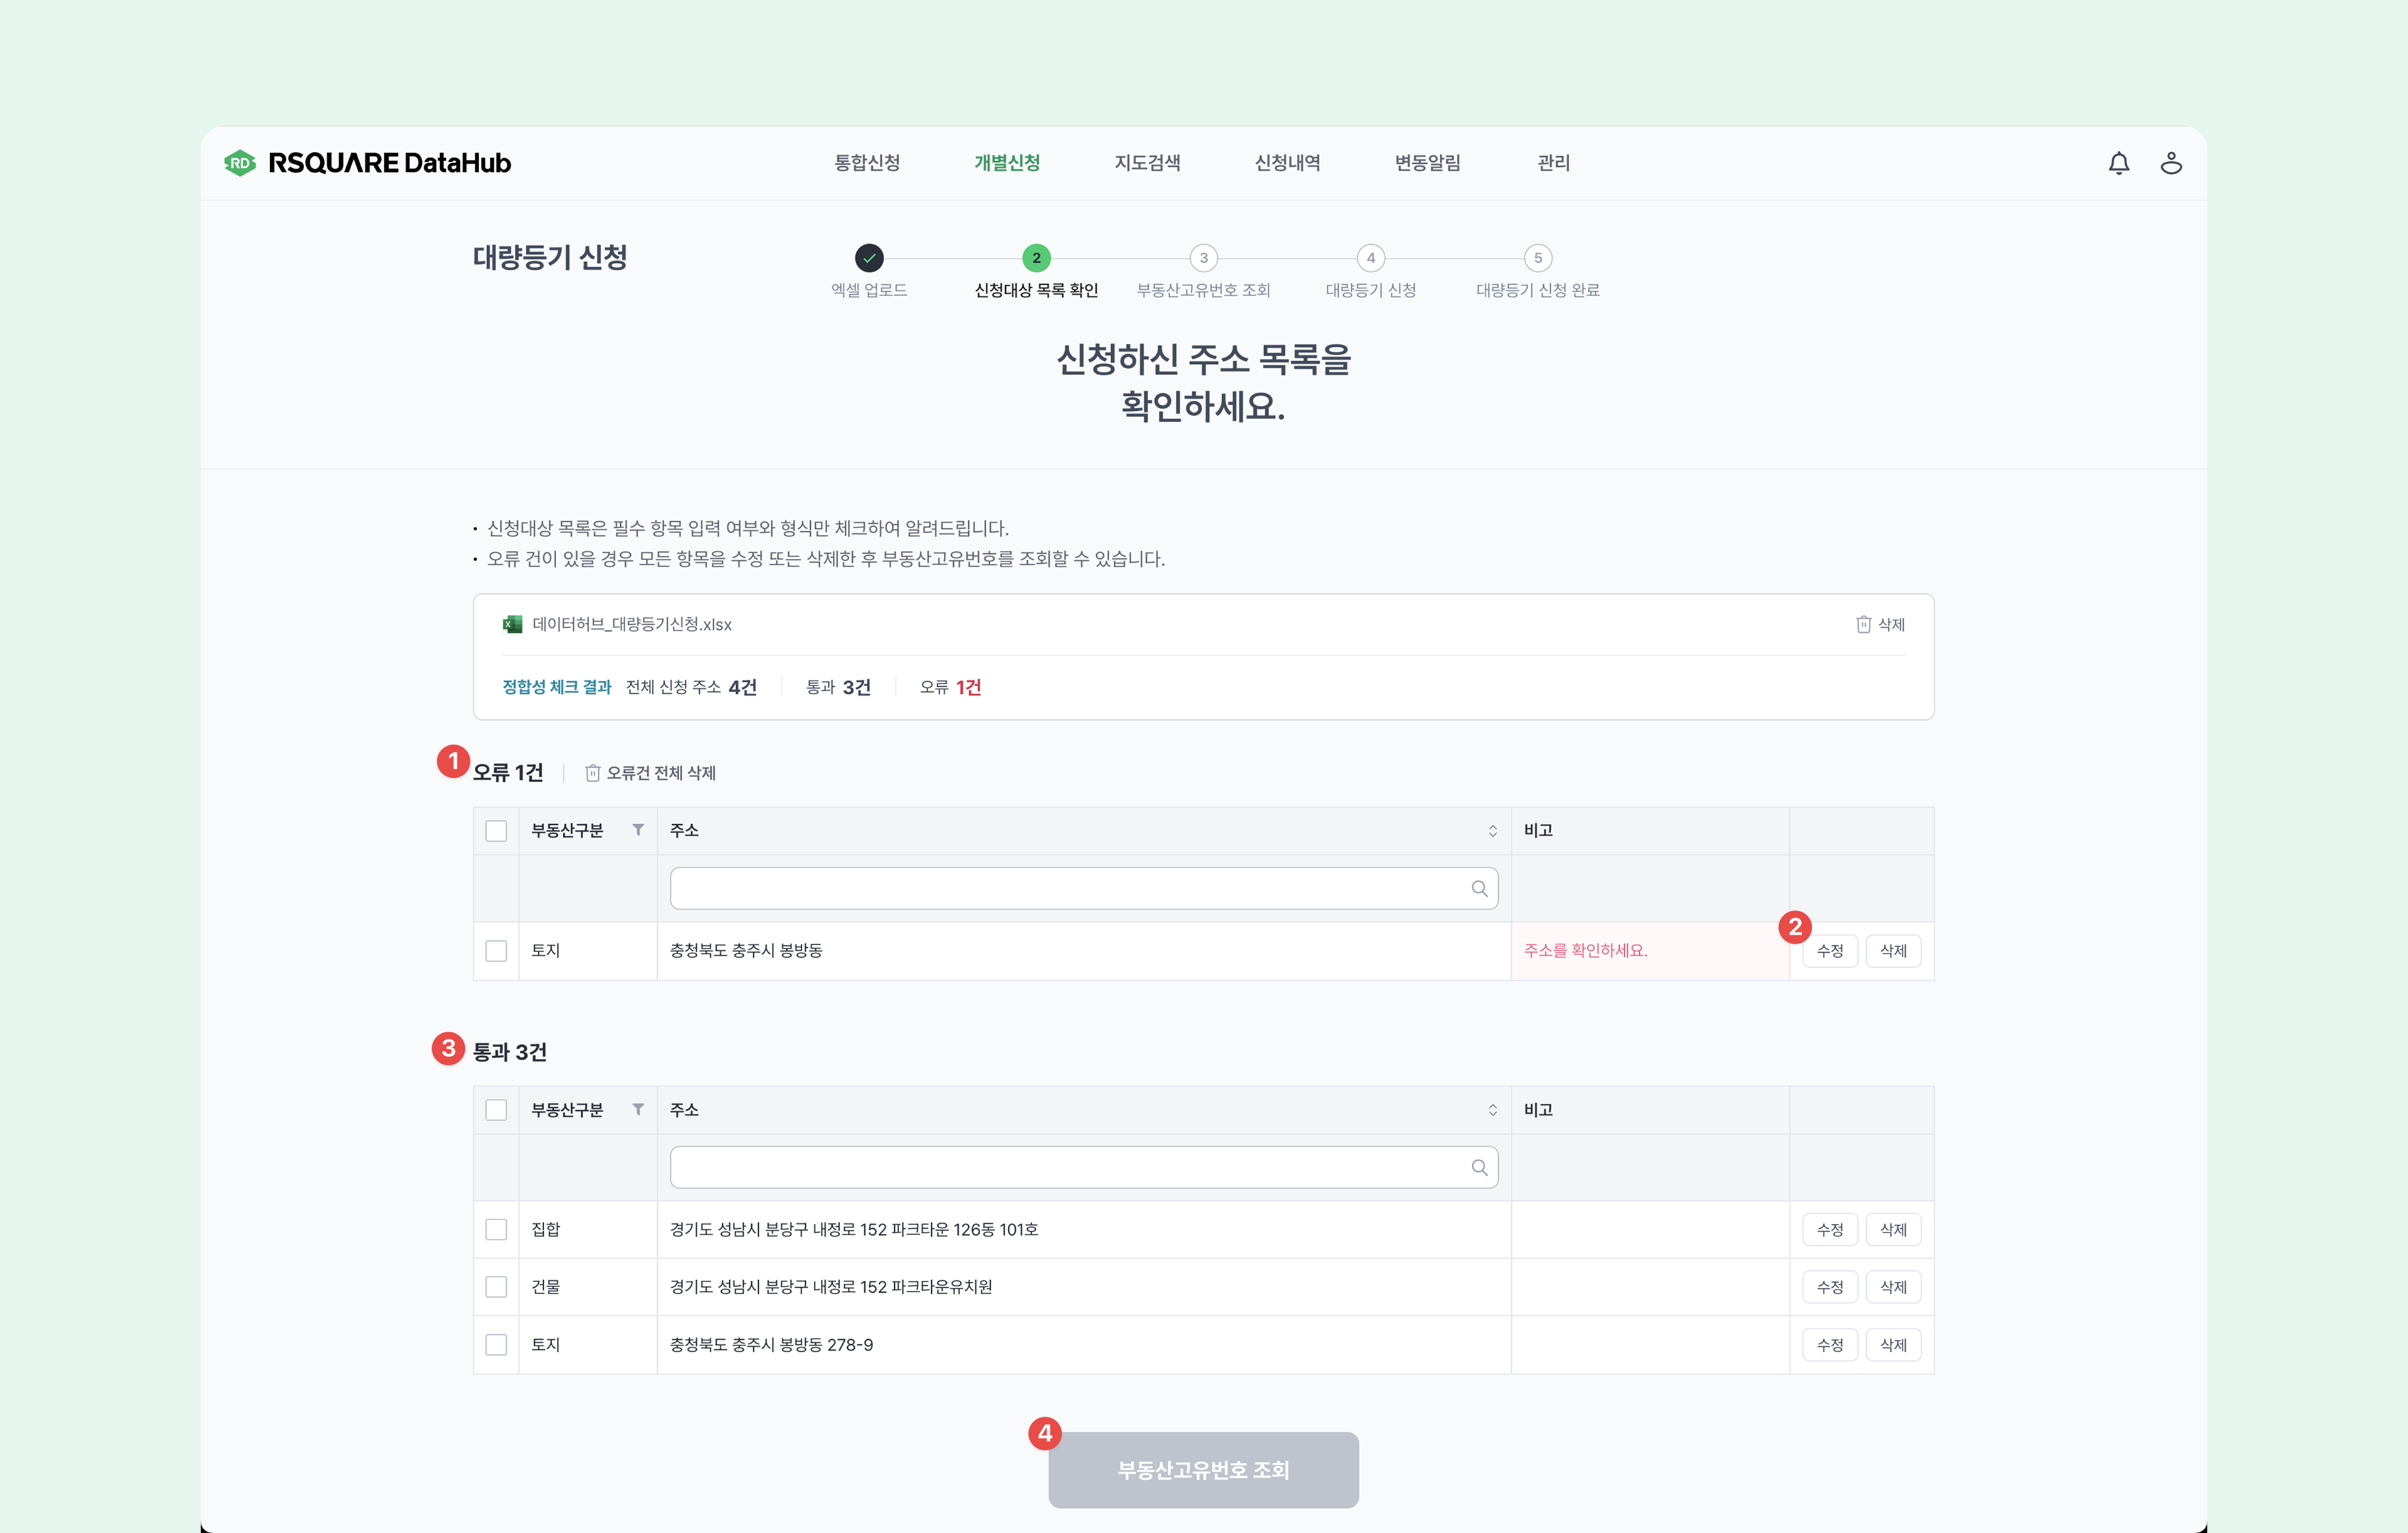Viewport: 2408px width, 1533px height.
Task: Click the completed 엑셀 업로드 step check icon
Action: (x=869, y=258)
